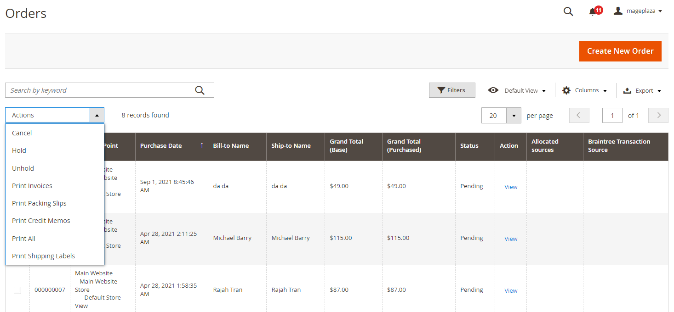The height and width of the screenshot is (312, 674).
Task: Select Print All action
Action: pos(55,239)
